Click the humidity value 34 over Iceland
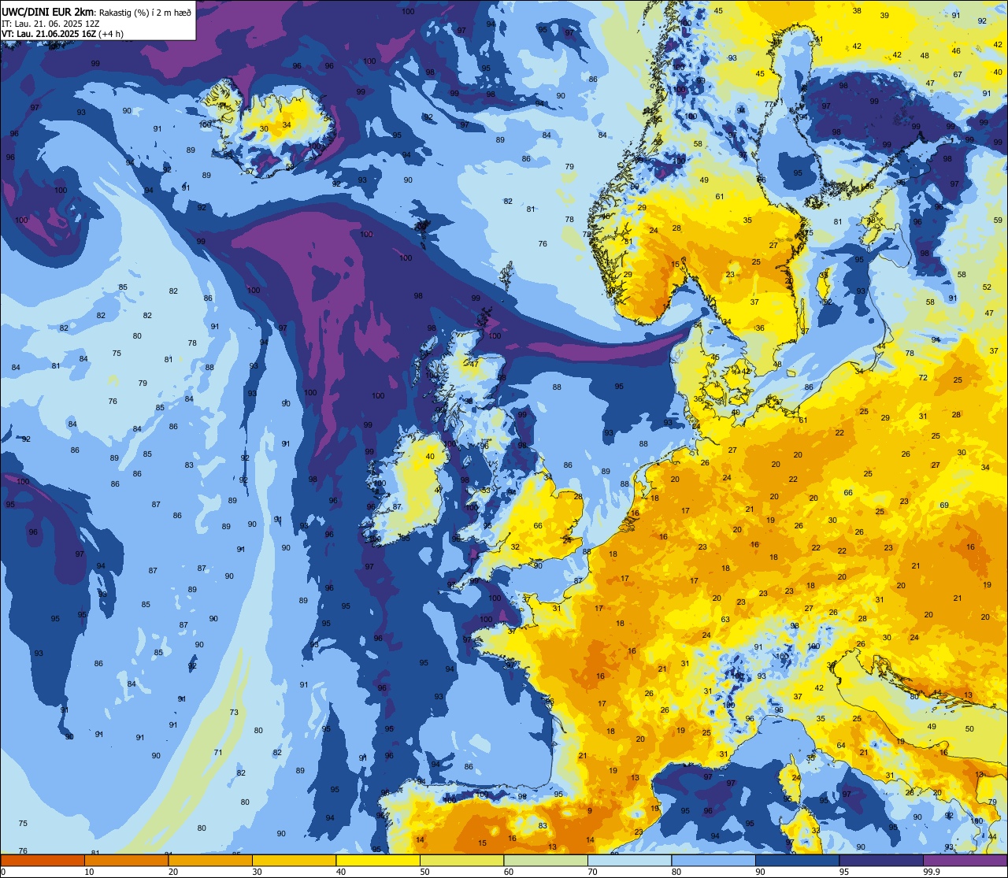1008x878 pixels. coord(287,124)
